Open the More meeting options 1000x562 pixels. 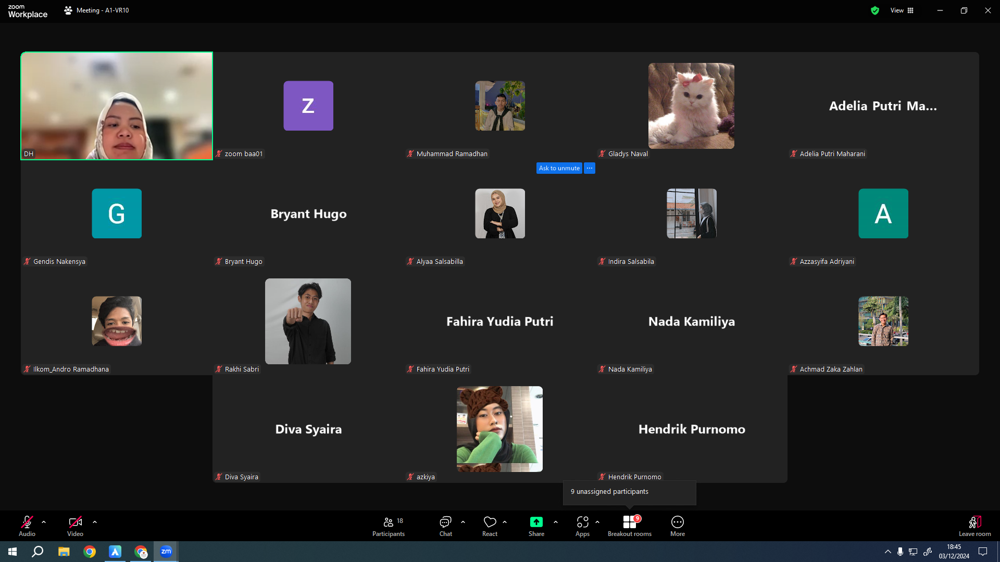tap(678, 526)
